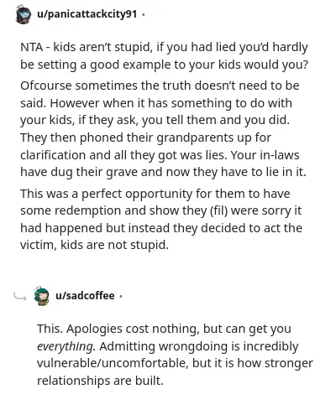Click the reply thread arrow icon
The image size is (336, 410).
click(x=20, y=297)
